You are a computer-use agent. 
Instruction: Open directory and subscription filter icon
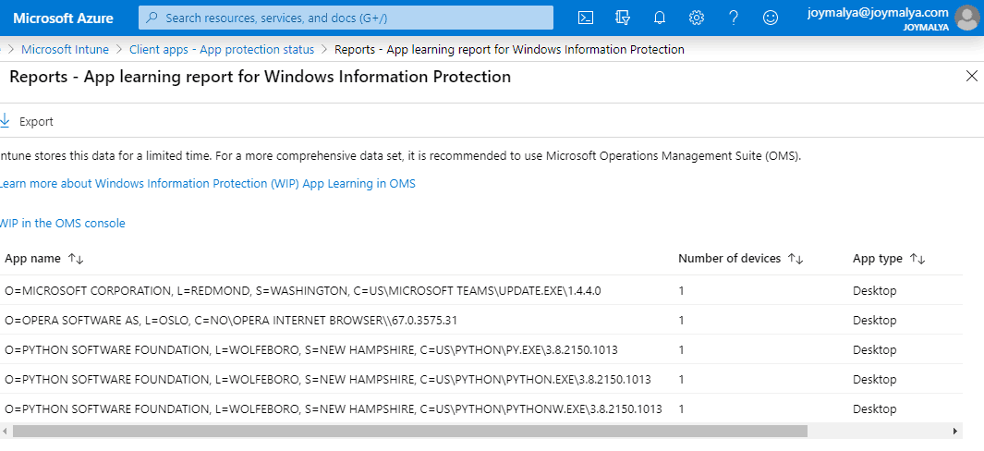[x=623, y=18]
